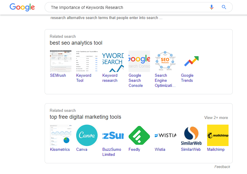
Task: Focus the search box with Keywords Research query
Action: pyautogui.click(x=139, y=7)
